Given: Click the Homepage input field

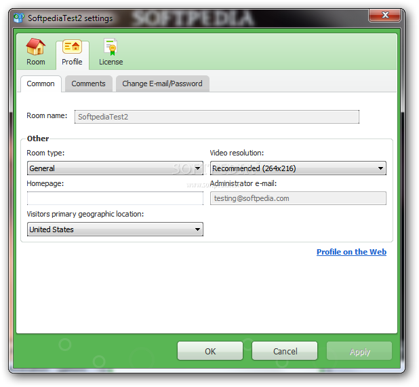Looking at the screenshot, I should coord(115,198).
